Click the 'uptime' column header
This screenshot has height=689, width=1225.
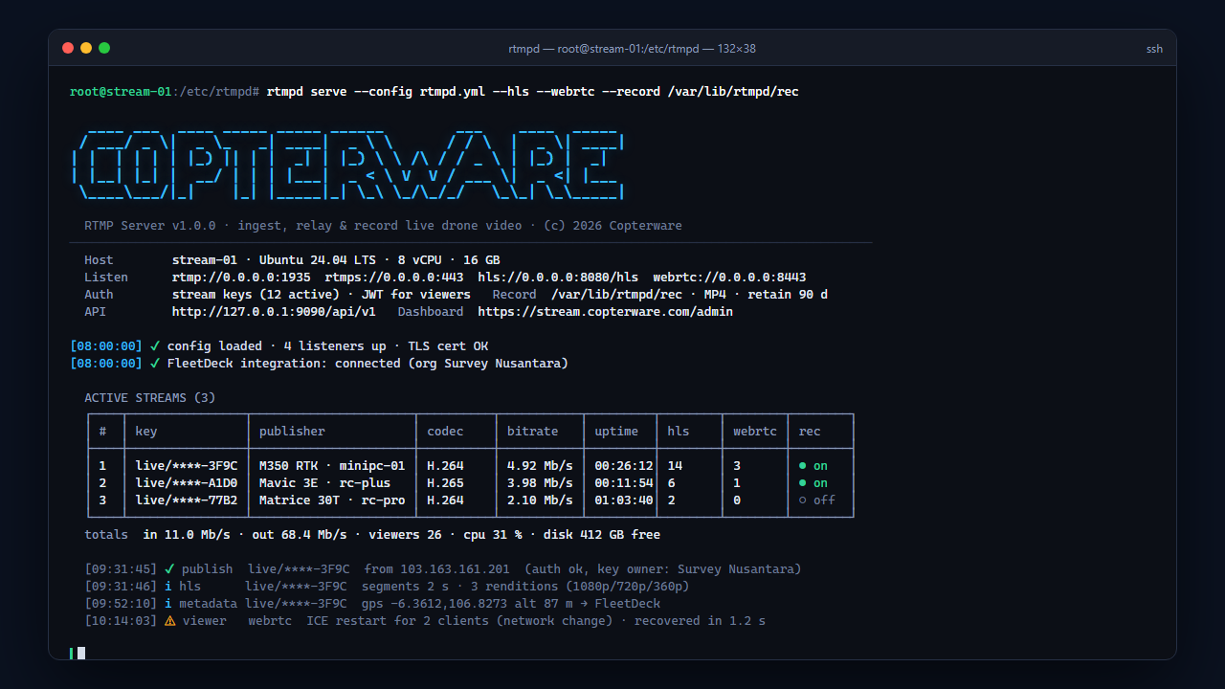(x=616, y=432)
